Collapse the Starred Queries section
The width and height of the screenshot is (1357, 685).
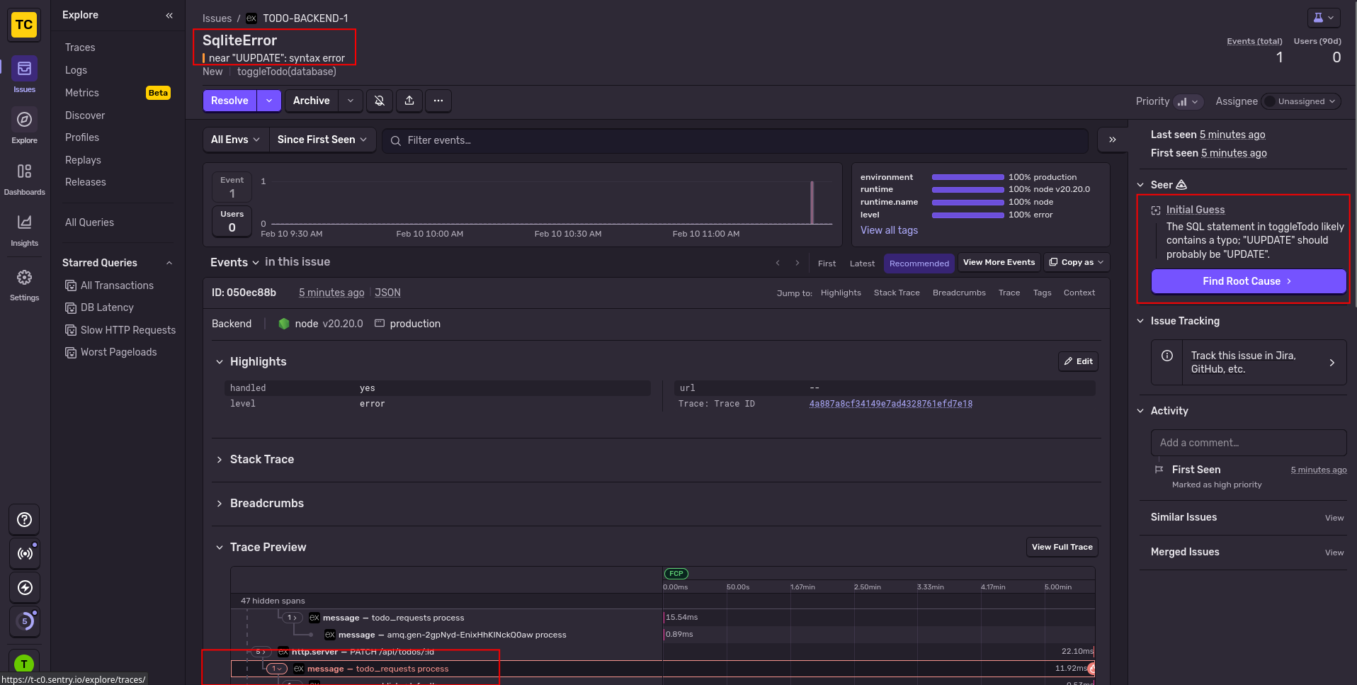coord(169,263)
